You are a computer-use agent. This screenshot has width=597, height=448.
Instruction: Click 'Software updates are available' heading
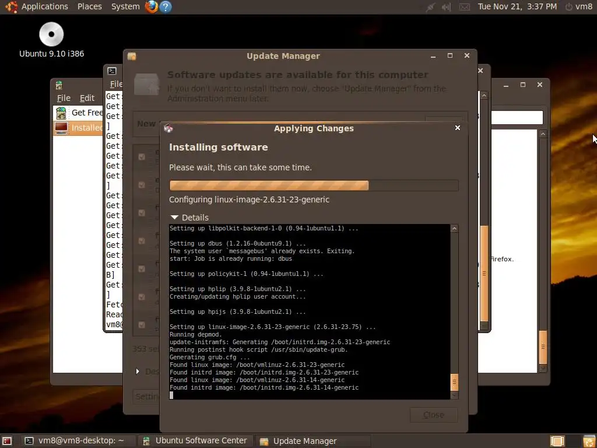tap(298, 75)
